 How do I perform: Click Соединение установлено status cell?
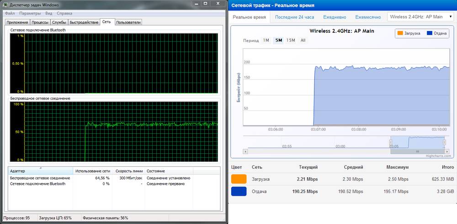[x=169, y=178]
